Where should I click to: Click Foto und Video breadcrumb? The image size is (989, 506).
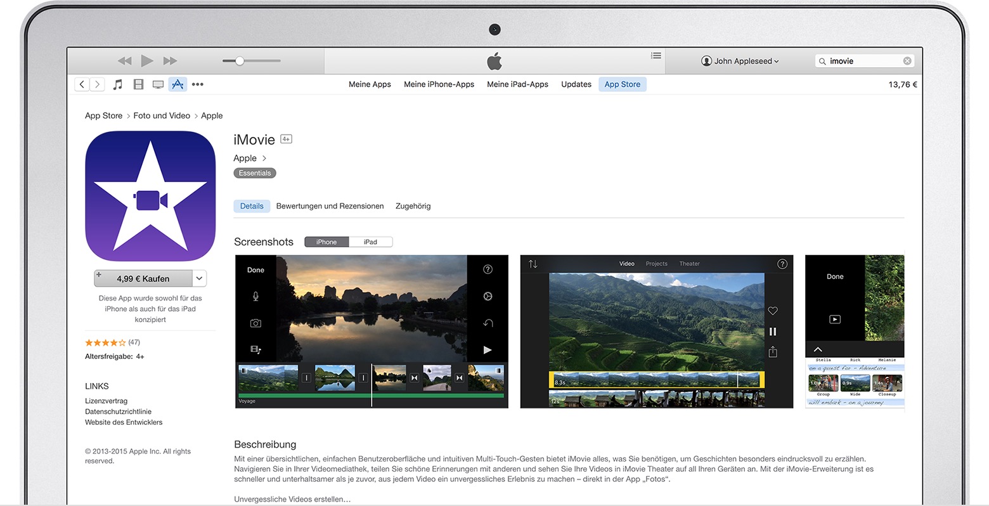click(162, 115)
